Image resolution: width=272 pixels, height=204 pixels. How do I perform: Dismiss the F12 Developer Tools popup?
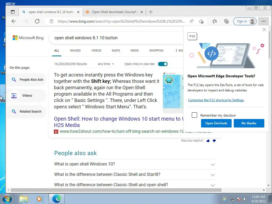pyautogui.click(x=264, y=29)
